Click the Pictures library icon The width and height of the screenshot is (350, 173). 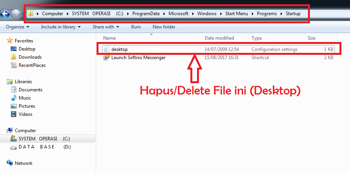14,106
